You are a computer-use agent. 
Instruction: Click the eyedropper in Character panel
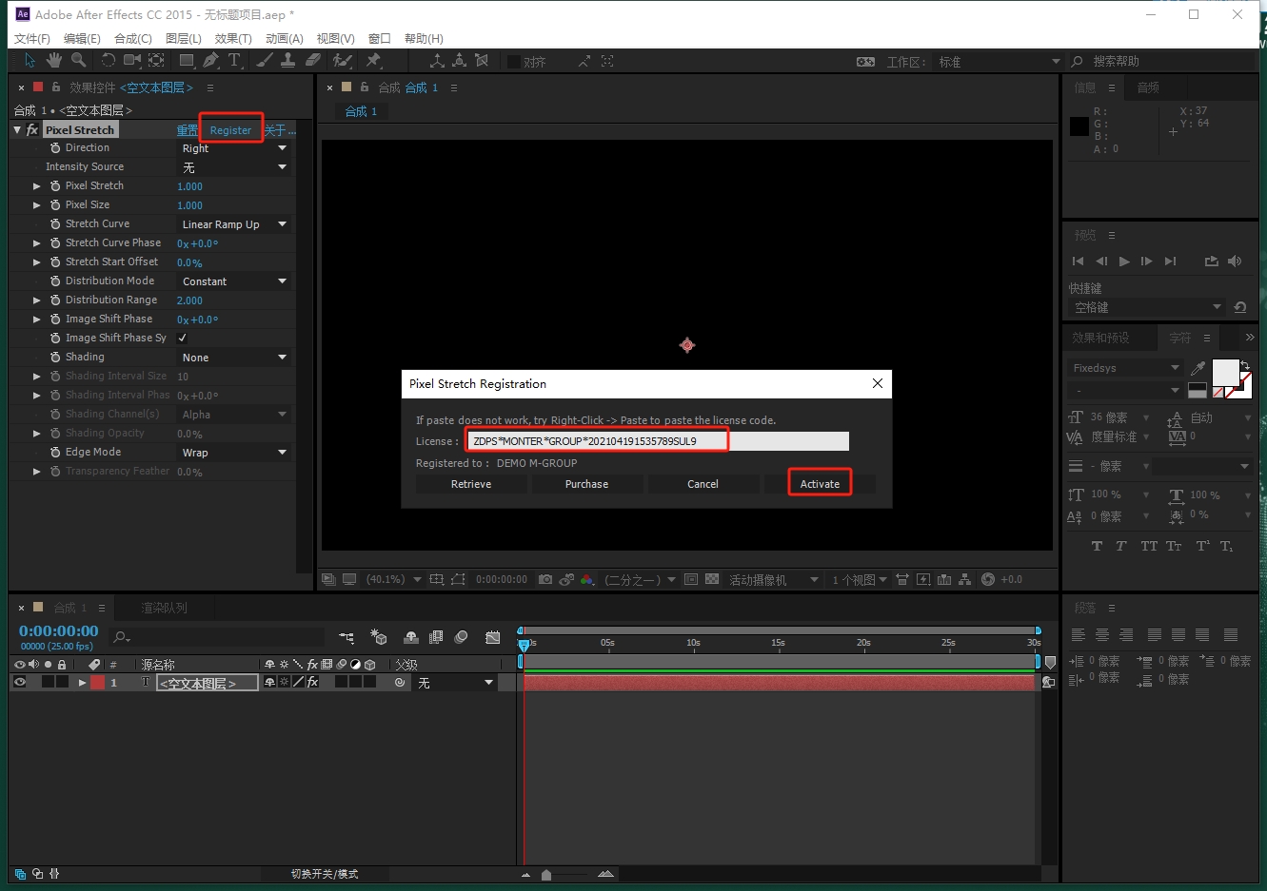pyautogui.click(x=1198, y=368)
